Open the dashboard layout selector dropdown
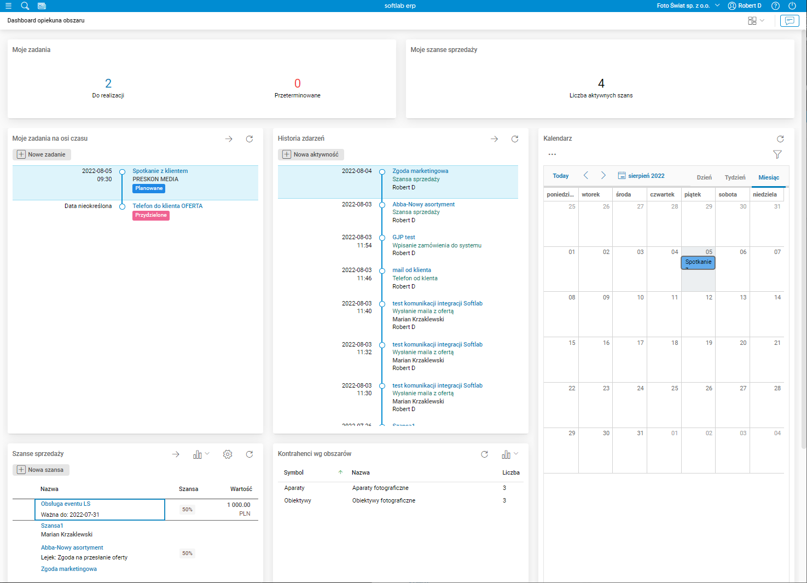 coord(756,21)
